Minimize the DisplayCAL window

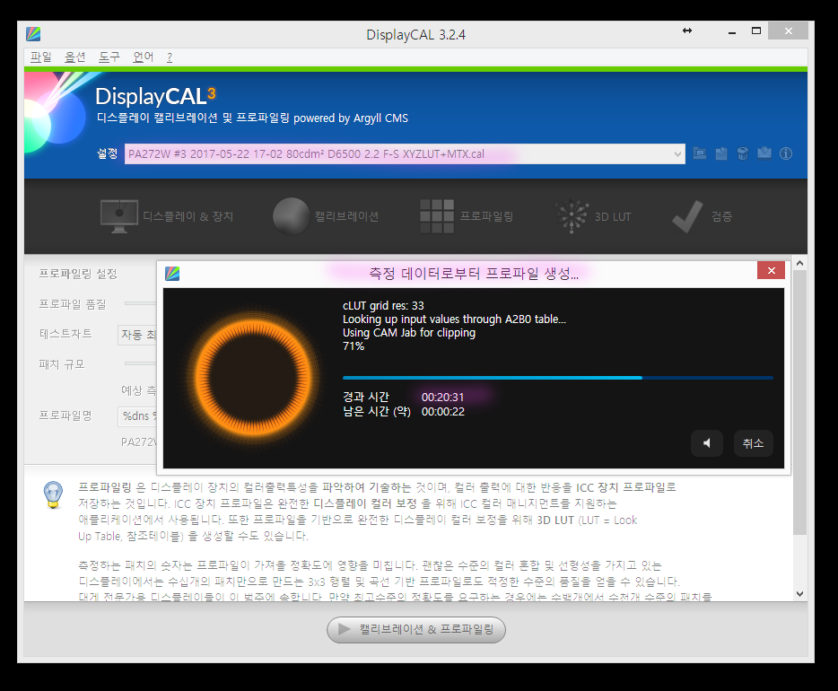click(x=732, y=32)
